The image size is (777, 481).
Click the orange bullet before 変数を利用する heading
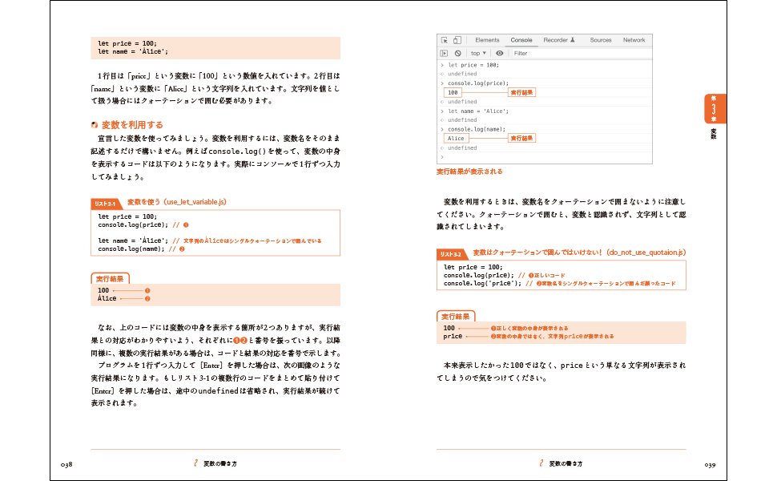tap(95, 125)
